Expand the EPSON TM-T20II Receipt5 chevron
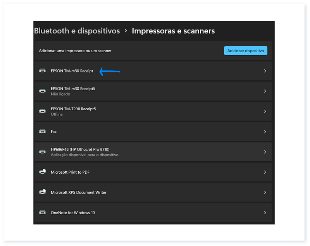310x246 pixels. 265,111
